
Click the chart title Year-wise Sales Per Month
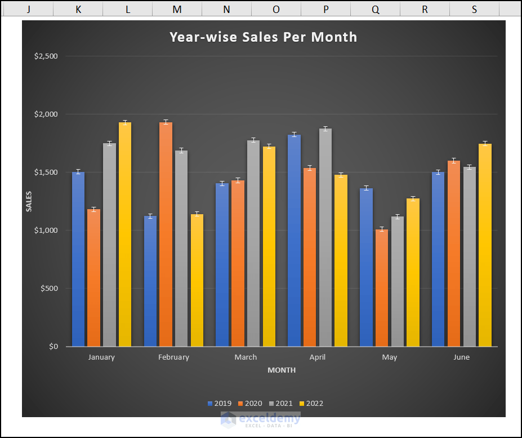pyautogui.click(x=263, y=37)
